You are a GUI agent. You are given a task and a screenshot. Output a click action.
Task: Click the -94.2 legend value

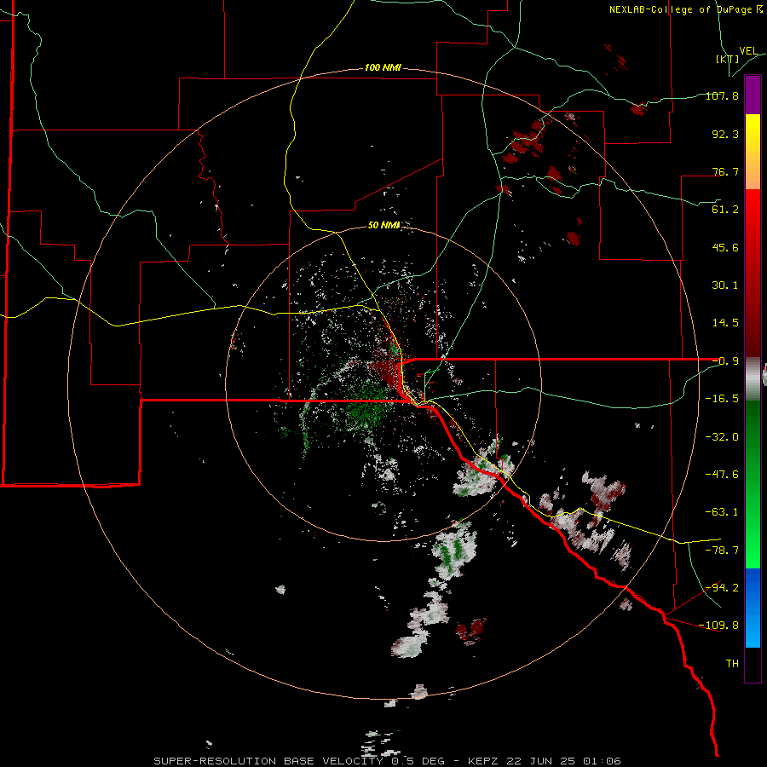click(723, 587)
